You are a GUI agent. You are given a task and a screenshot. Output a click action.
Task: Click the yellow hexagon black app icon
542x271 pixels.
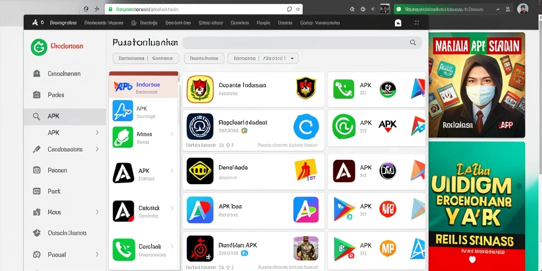tap(200, 171)
